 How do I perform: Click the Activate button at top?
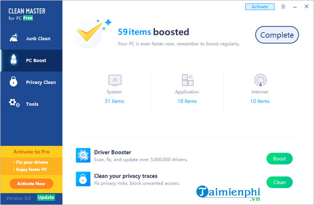coord(260,7)
